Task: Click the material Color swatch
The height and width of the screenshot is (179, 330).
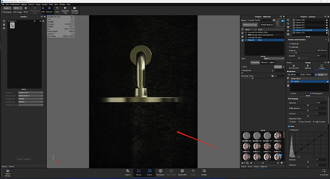Action: [278, 67]
